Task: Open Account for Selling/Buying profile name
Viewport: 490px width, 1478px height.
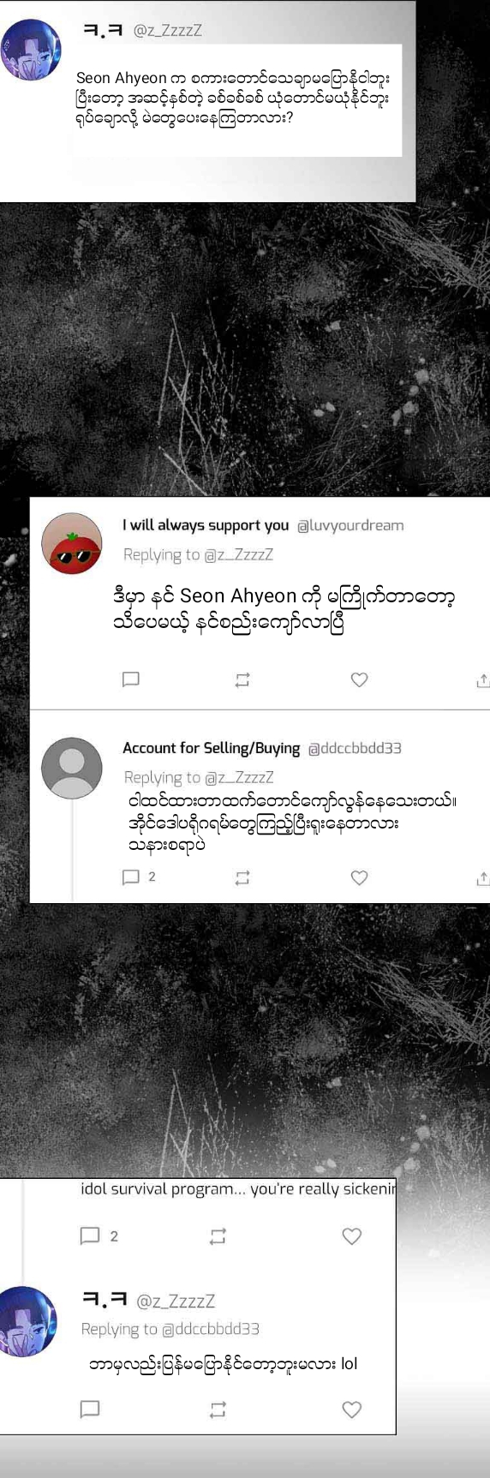Action: [x=211, y=748]
